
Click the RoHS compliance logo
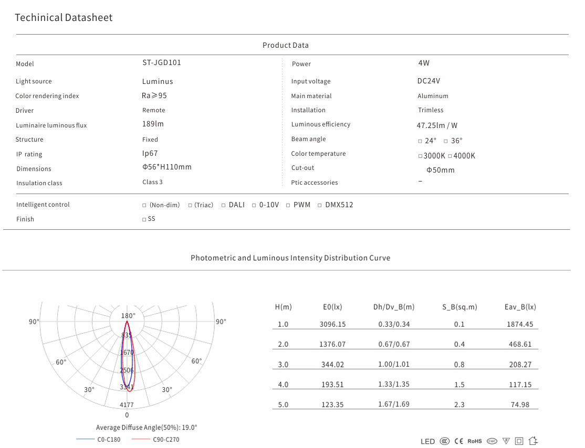tap(475, 441)
